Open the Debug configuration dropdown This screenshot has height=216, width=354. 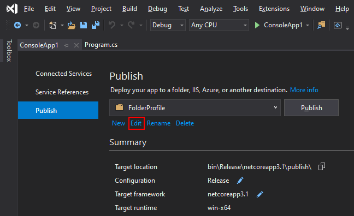click(x=168, y=25)
